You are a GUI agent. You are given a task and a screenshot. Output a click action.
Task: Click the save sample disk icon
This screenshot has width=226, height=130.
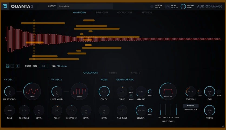point(8,66)
